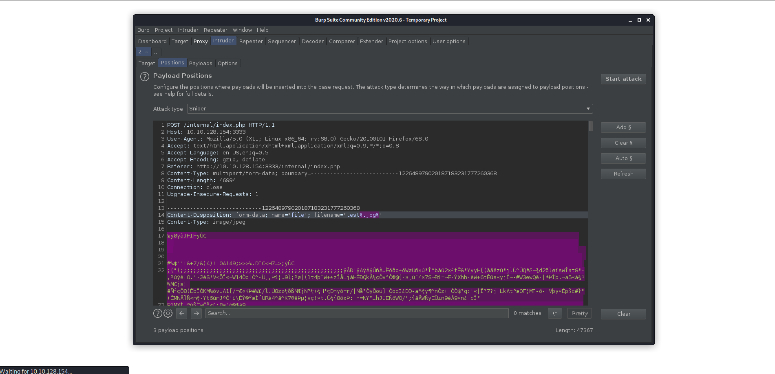Open the Burp menu
The height and width of the screenshot is (374, 775).
(143, 30)
